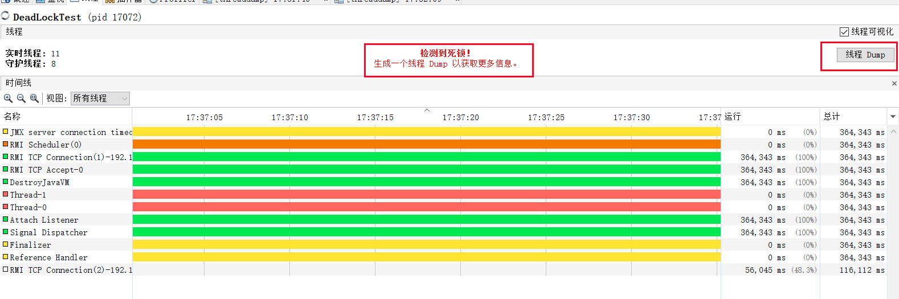
Task: Click the 检测到死锁! warning text
Action: (446, 53)
